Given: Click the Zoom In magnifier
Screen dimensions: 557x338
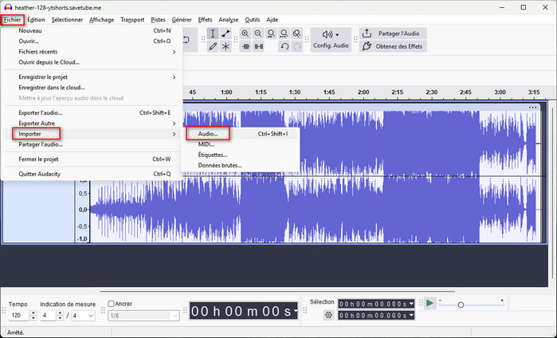Looking at the screenshot, I should point(245,33).
